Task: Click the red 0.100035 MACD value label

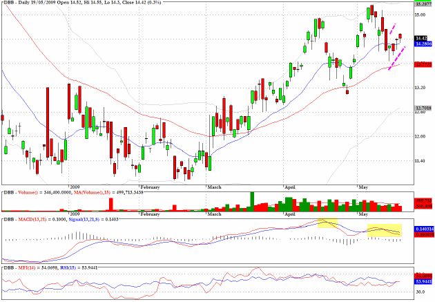Action: pyautogui.click(x=424, y=234)
